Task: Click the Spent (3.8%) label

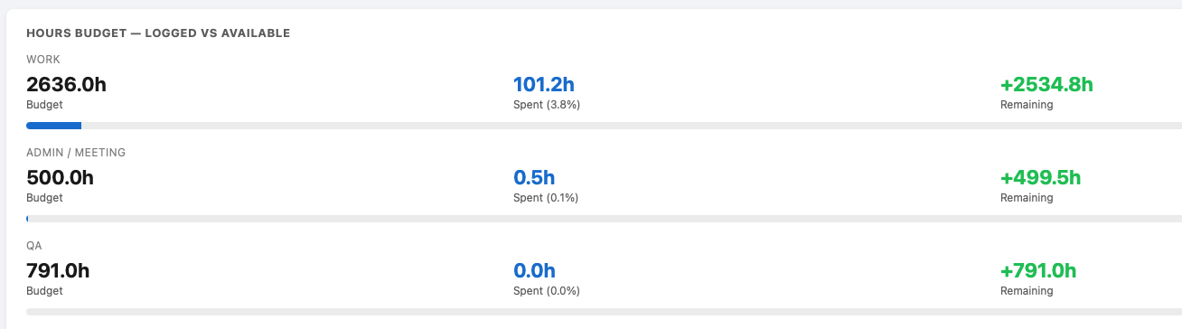Action: point(547,105)
